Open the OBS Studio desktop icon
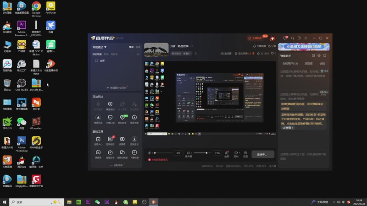This screenshot has height=206, width=367. coord(22,85)
